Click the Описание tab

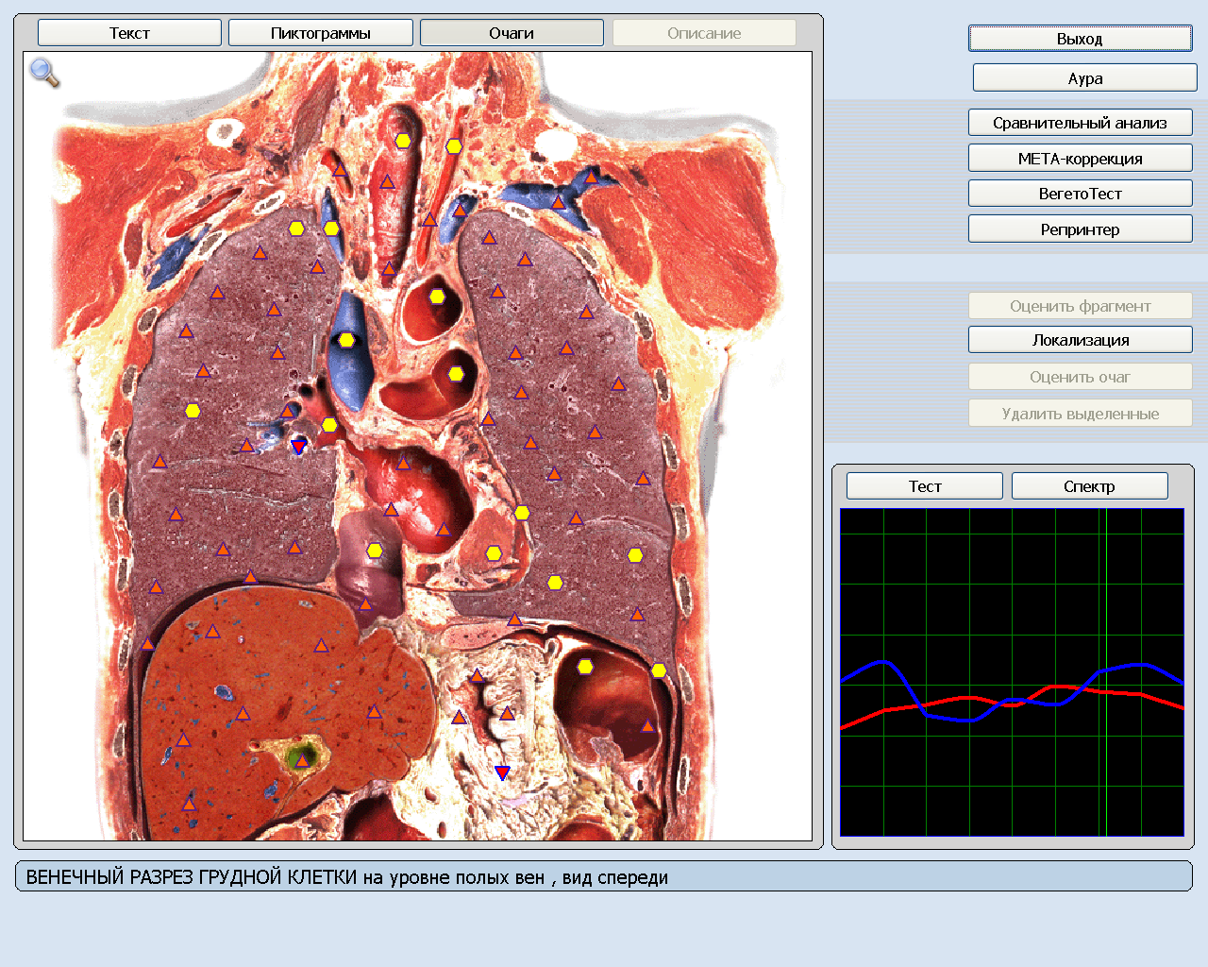click(x=704, y=33)
